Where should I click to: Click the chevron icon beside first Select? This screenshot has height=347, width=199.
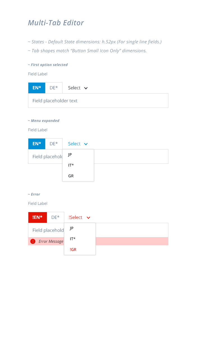point(86,88)
